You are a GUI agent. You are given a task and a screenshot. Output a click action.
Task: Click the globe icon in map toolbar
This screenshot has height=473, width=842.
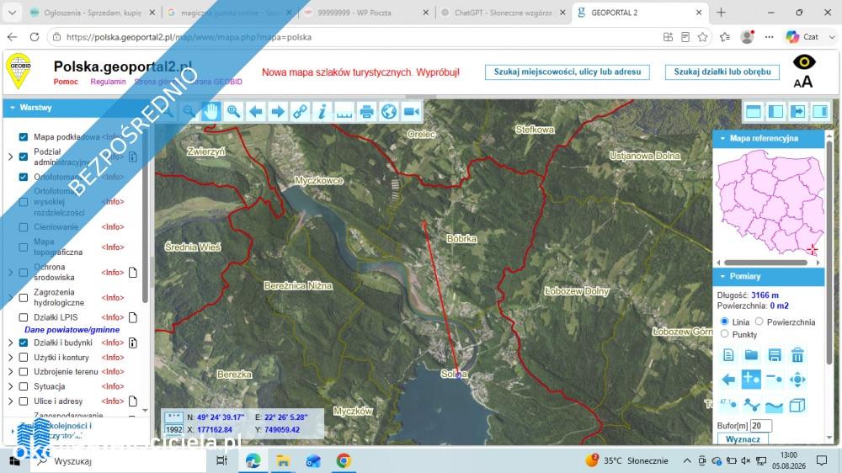(x=389, y=112)
